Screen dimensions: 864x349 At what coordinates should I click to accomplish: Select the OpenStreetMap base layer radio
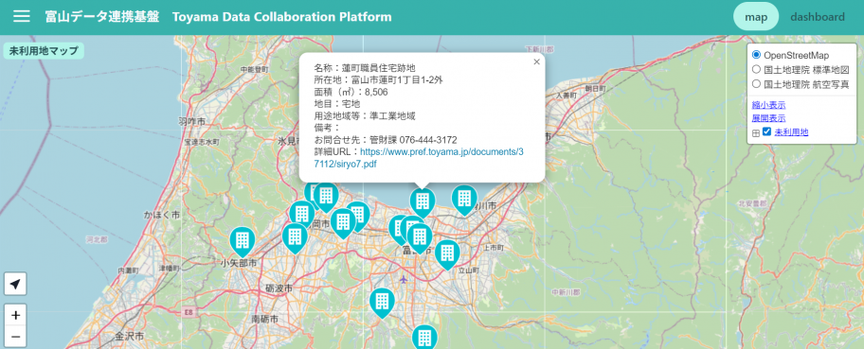coord(757,55)
